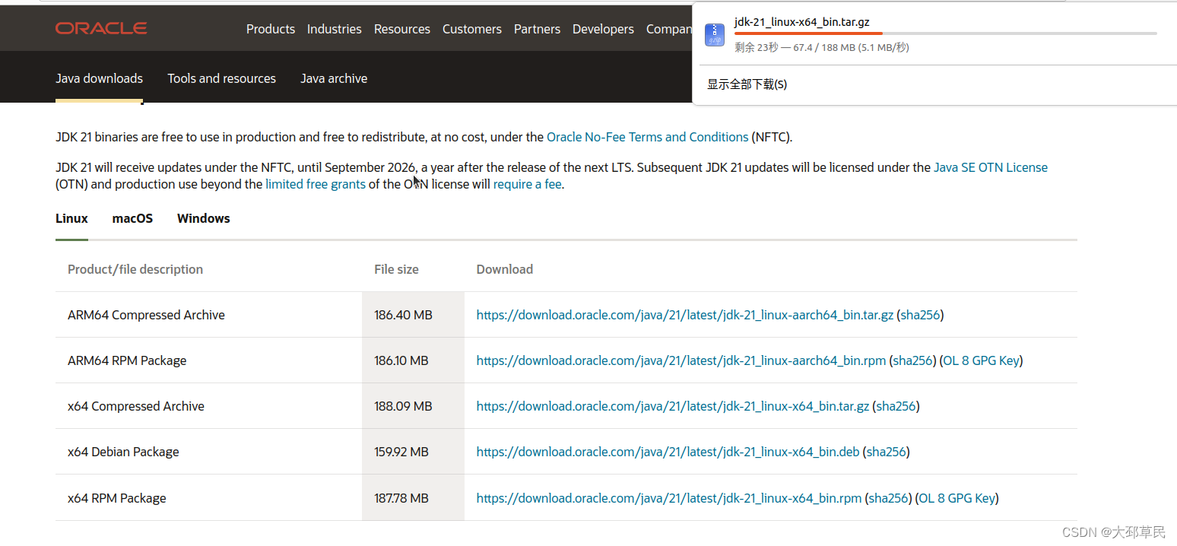Click the archive file icon in downloads popup

pyautogui.click(x=715, y=34)
